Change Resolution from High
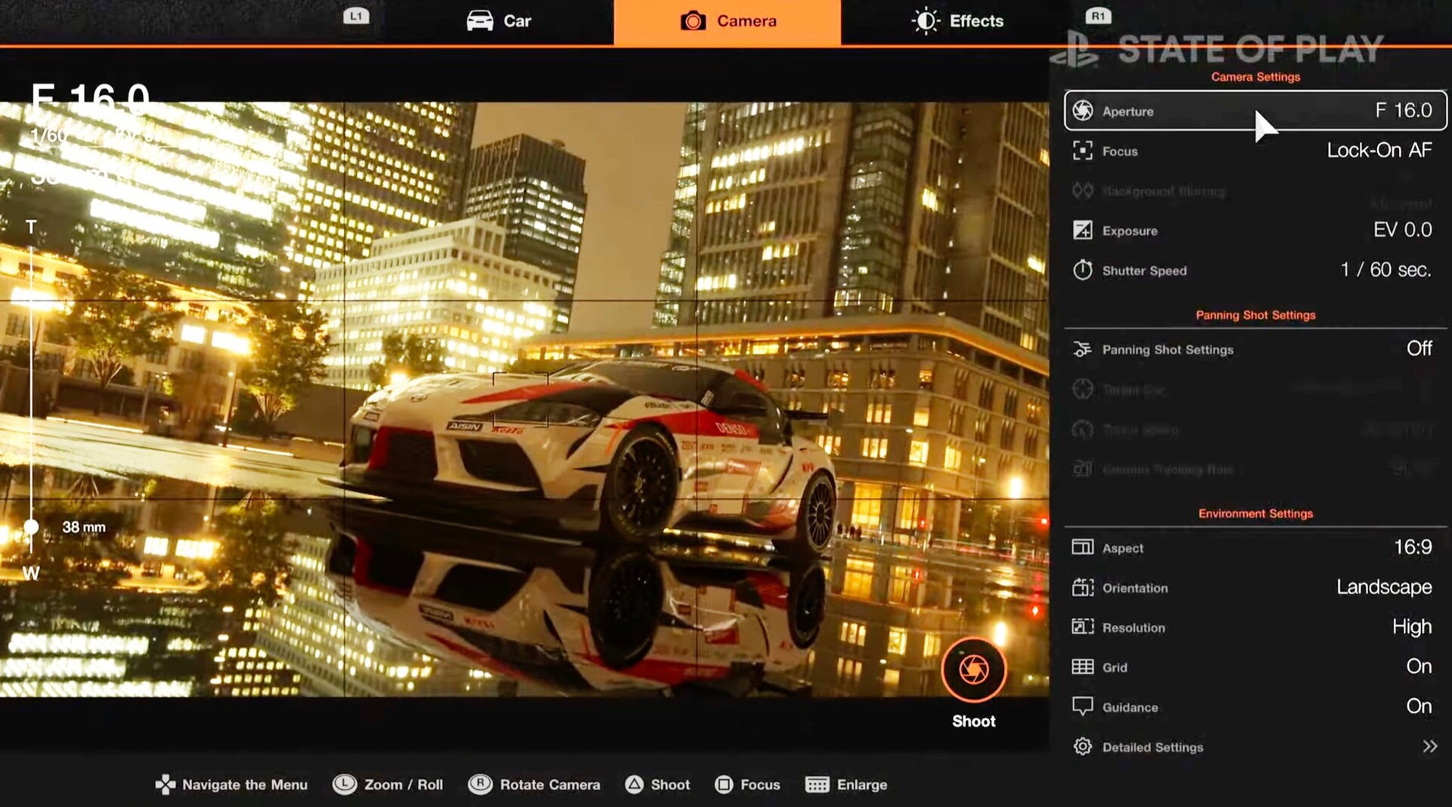 (x=1412, y=627)
